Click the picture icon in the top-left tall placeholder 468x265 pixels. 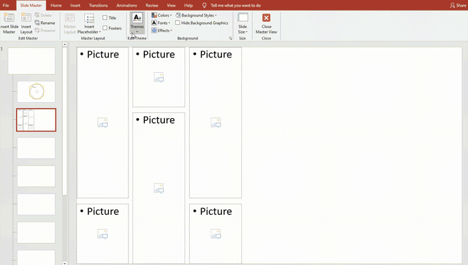(103, 123)
